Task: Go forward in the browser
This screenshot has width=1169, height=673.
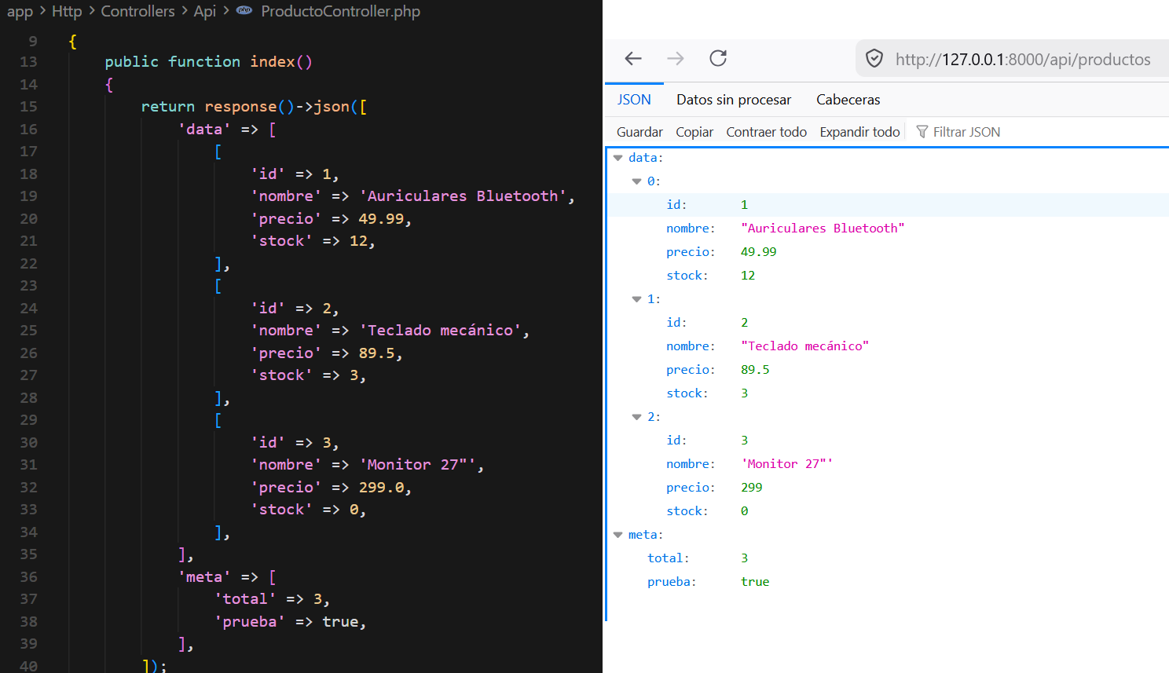Action: coord(676,58)
